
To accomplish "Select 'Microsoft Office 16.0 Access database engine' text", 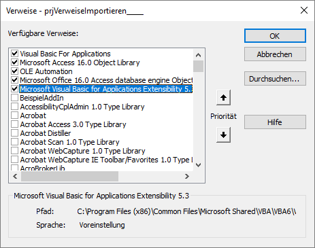I will [106, 80].
